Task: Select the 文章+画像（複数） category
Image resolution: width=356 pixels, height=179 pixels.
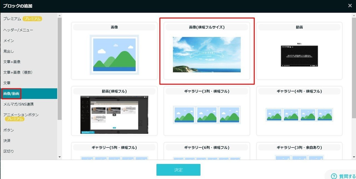Action: click(x=29, y=72)
